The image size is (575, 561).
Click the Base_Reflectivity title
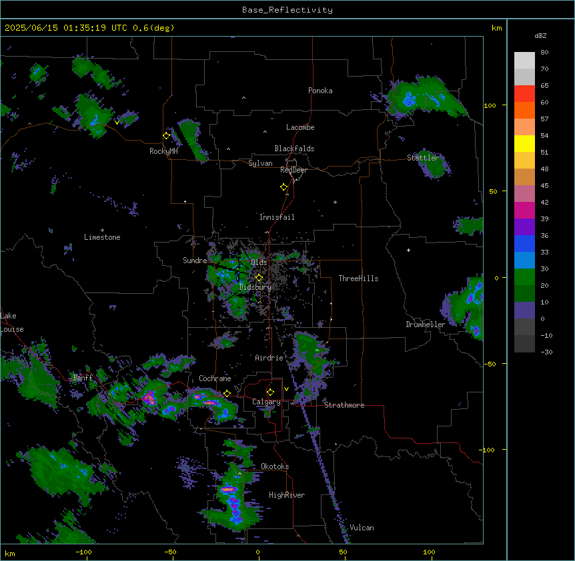pyautogui.click(x=287, y=10)
